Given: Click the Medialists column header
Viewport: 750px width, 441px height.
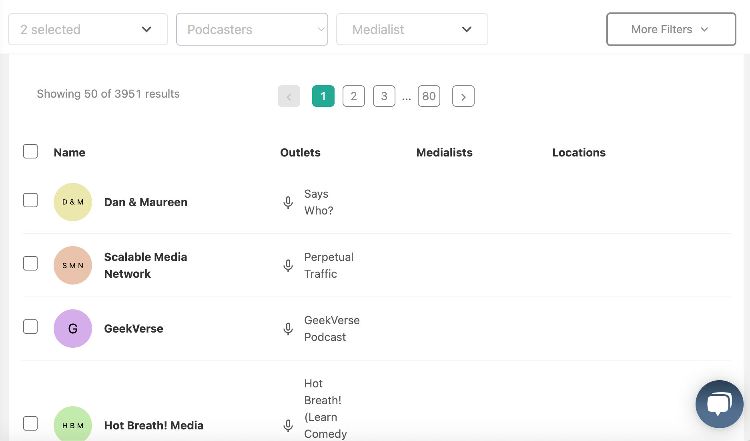Looking at the screenshot, I should (x=444, y=152).
